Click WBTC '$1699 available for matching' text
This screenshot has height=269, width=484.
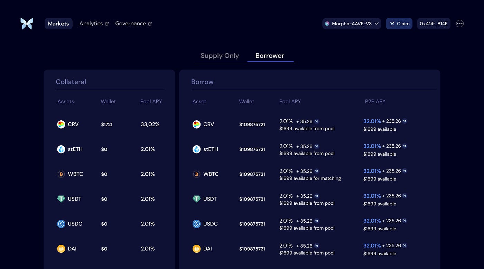tap(310, 178)
